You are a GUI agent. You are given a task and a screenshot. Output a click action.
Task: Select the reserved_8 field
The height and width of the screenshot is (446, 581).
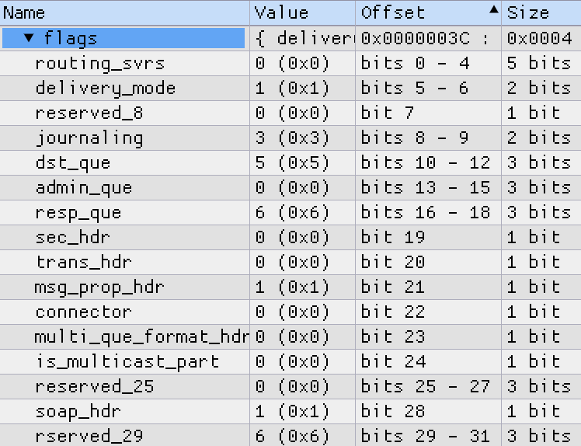tap(290, 113)
